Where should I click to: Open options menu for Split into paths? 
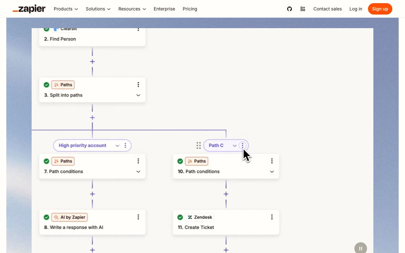138,84
